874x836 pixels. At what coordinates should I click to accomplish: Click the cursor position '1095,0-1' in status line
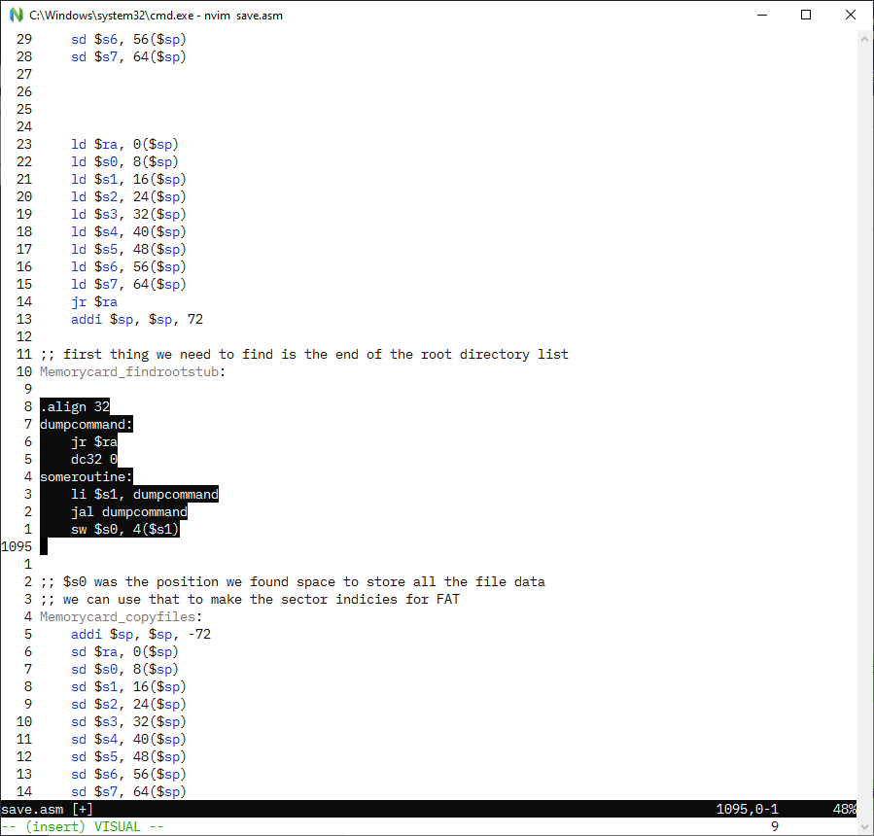tap(747, 809)
